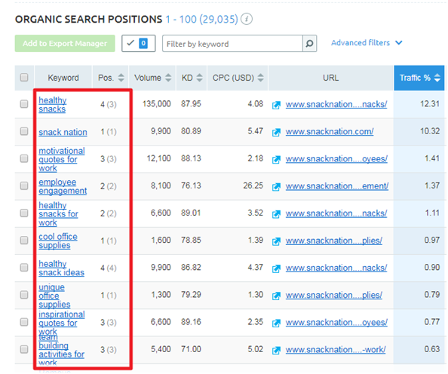Image resolution: width=448 pixels, height=374 pixels.
Task: Check the team building activities checkbox
Action: point(24,349)
